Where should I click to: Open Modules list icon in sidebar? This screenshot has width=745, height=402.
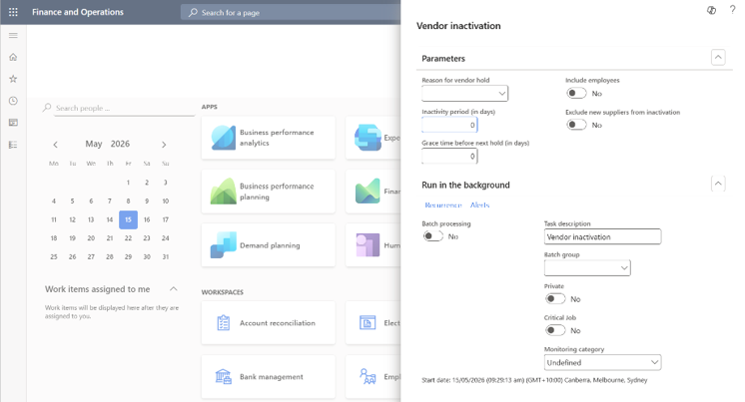pos(13,145)
